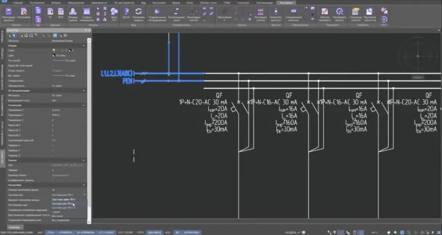Image resolution: width=442 pixels, height=235 pixels.
Task: Toggle ОРТО mode in status bar
Action: point(140,232)
